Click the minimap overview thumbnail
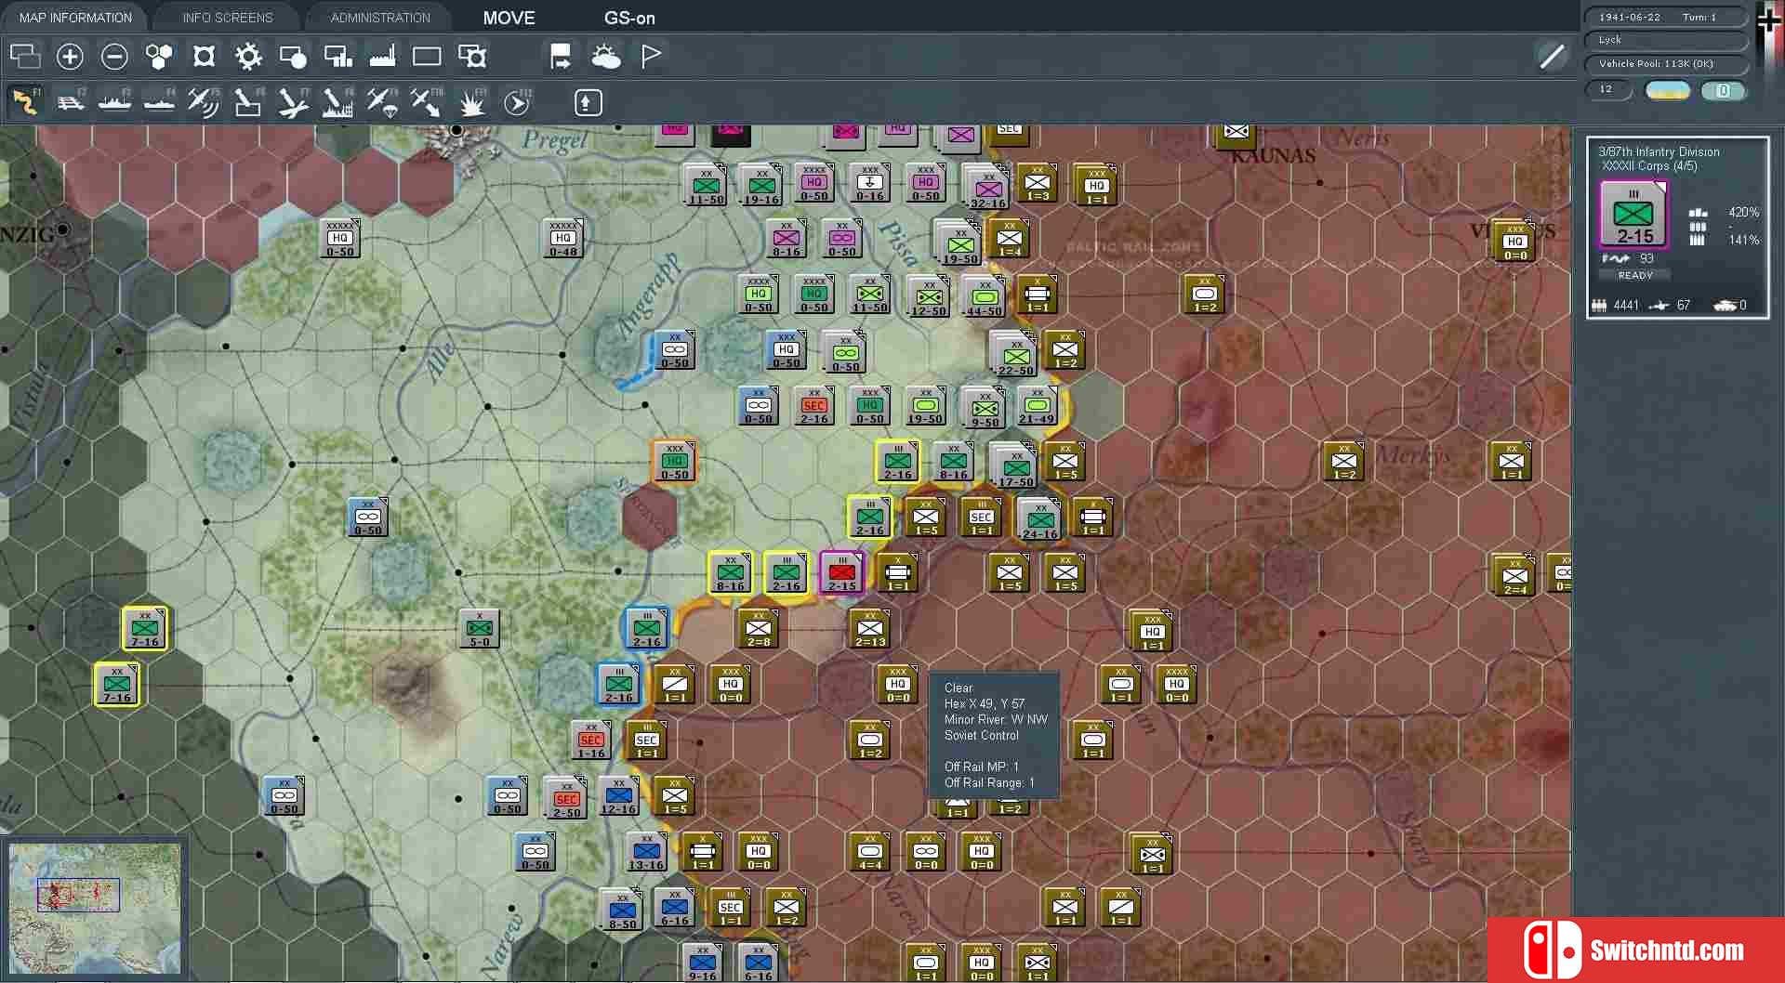1785x983 pixels. 95,908
